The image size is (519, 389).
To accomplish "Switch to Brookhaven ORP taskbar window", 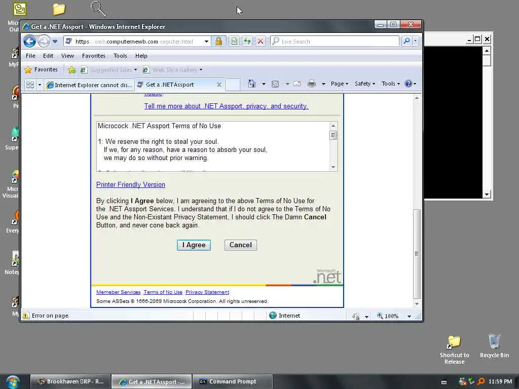I will click(x=70, y=381).
